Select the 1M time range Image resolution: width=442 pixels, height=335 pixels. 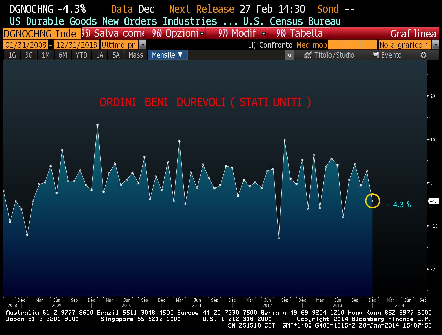pos(46,55)
